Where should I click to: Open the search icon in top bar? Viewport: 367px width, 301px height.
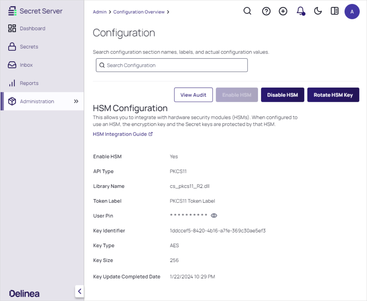pyautogui.click(x=248, y=11)
